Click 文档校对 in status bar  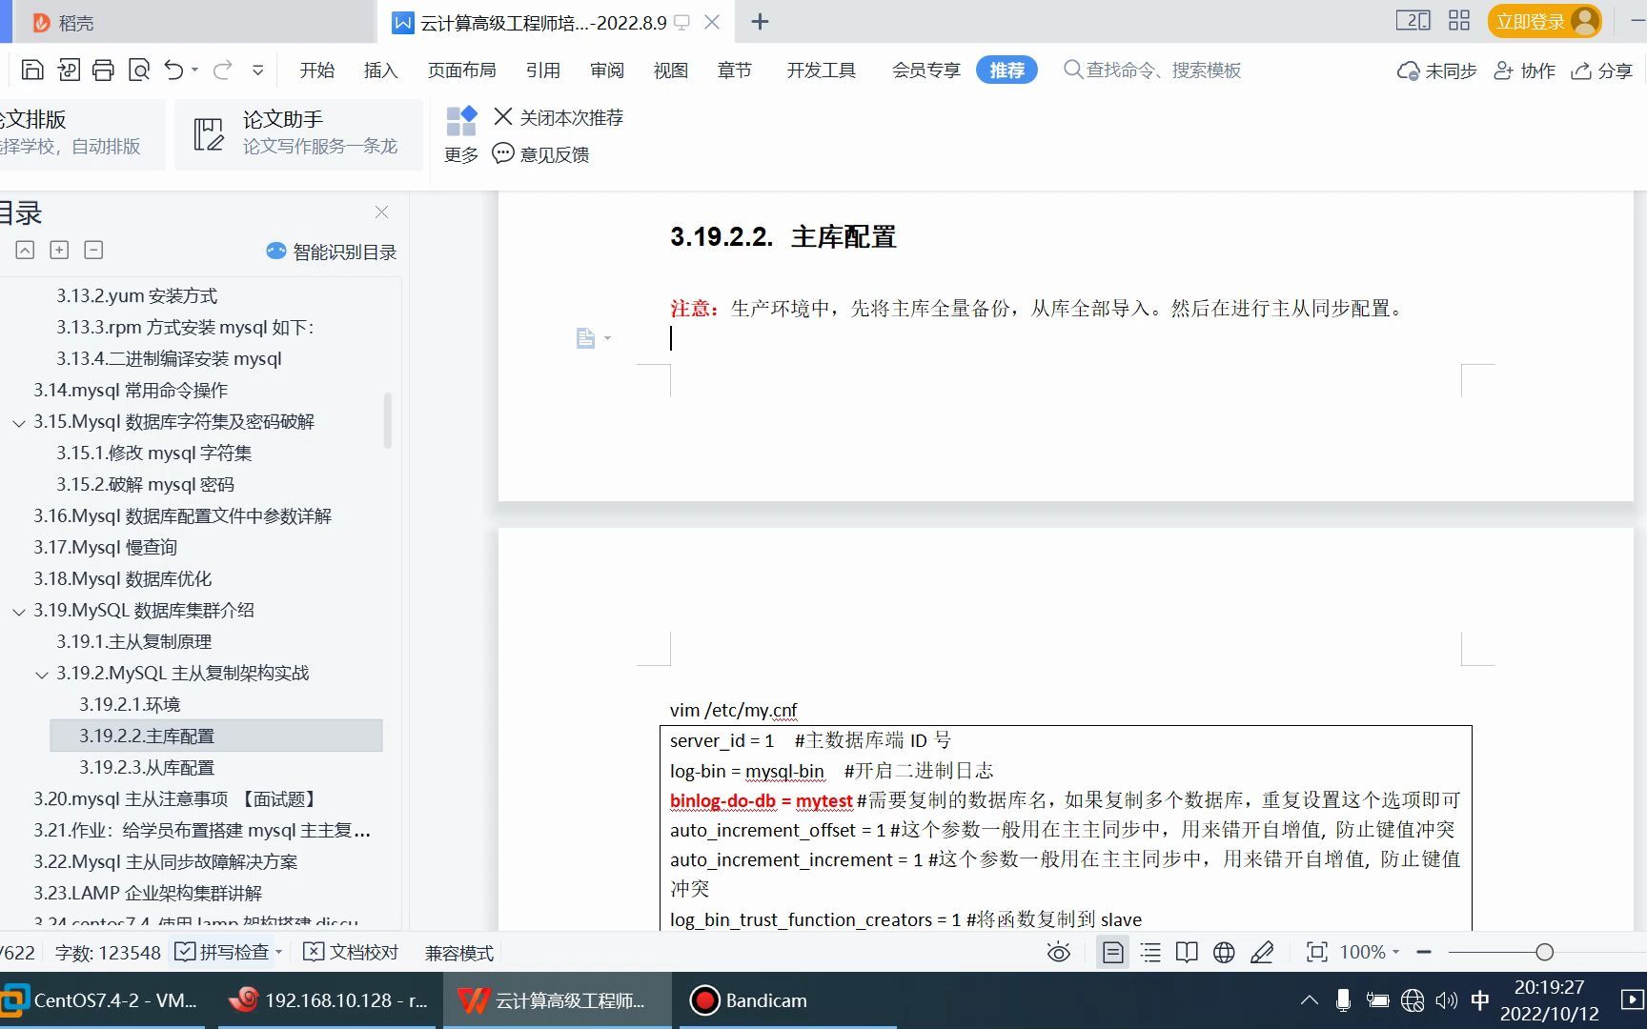point(350,952)
